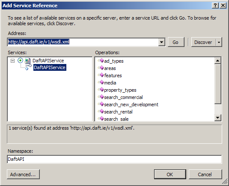This screenshot has height=186, width=229.
Task: Select the highlighted child DaftAPIService item
Action: (50, 67)
